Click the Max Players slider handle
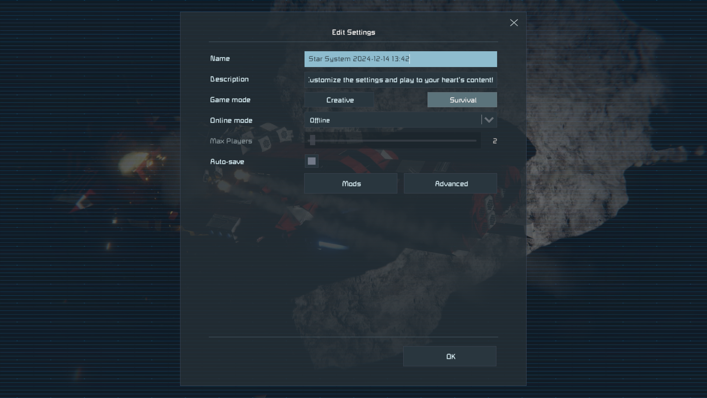This screenshot has width=707, height=398. [313, 140]
